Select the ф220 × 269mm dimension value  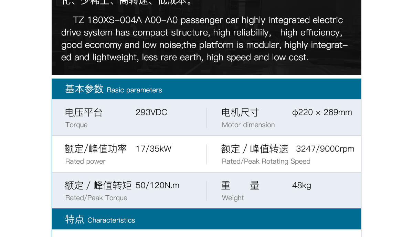(322, 113)
